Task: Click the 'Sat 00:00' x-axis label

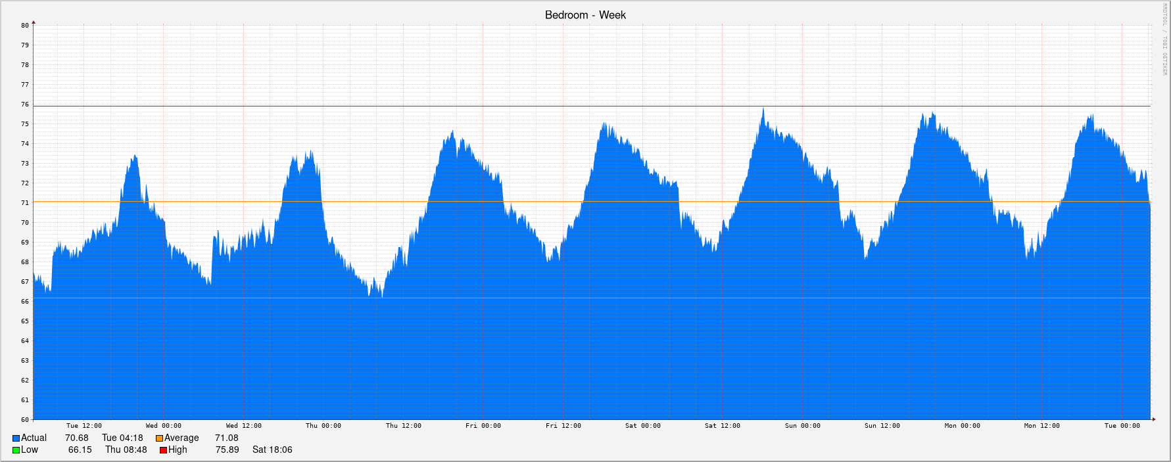Action: pos(643,426)
